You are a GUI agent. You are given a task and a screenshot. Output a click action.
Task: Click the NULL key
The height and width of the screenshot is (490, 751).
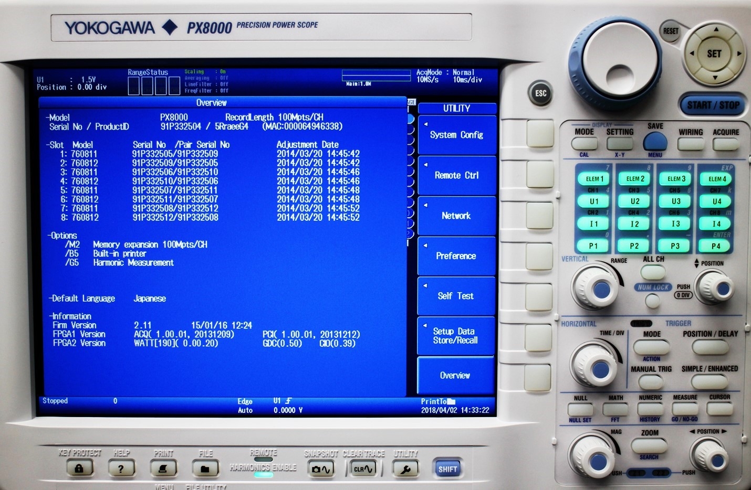click(580, 409)
